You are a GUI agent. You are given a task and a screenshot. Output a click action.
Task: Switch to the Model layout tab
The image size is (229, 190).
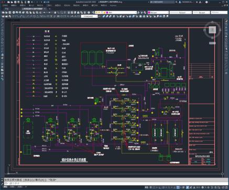(5, 187)
